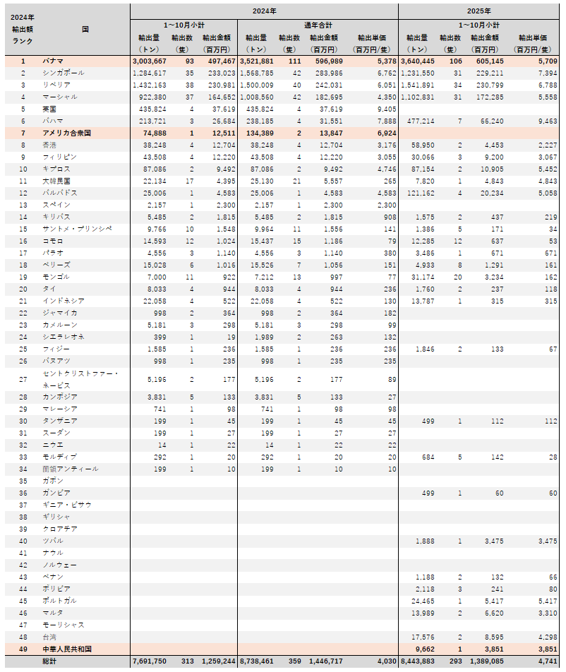This screenshot has height=672, width=566.
Task: Select the 蘭領アンティール country cell
Action: 71,469
